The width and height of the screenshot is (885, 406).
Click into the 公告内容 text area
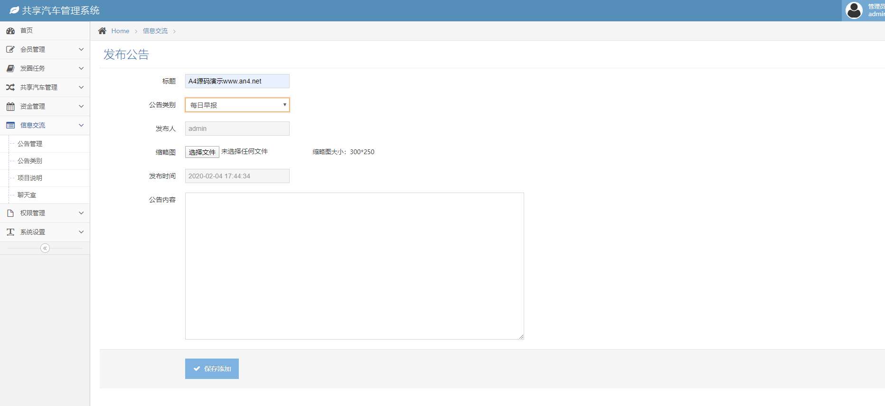tap(354, 266)
